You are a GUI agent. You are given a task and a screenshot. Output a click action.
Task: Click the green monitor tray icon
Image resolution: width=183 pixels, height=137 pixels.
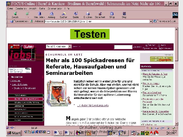(x=142, y=133)
